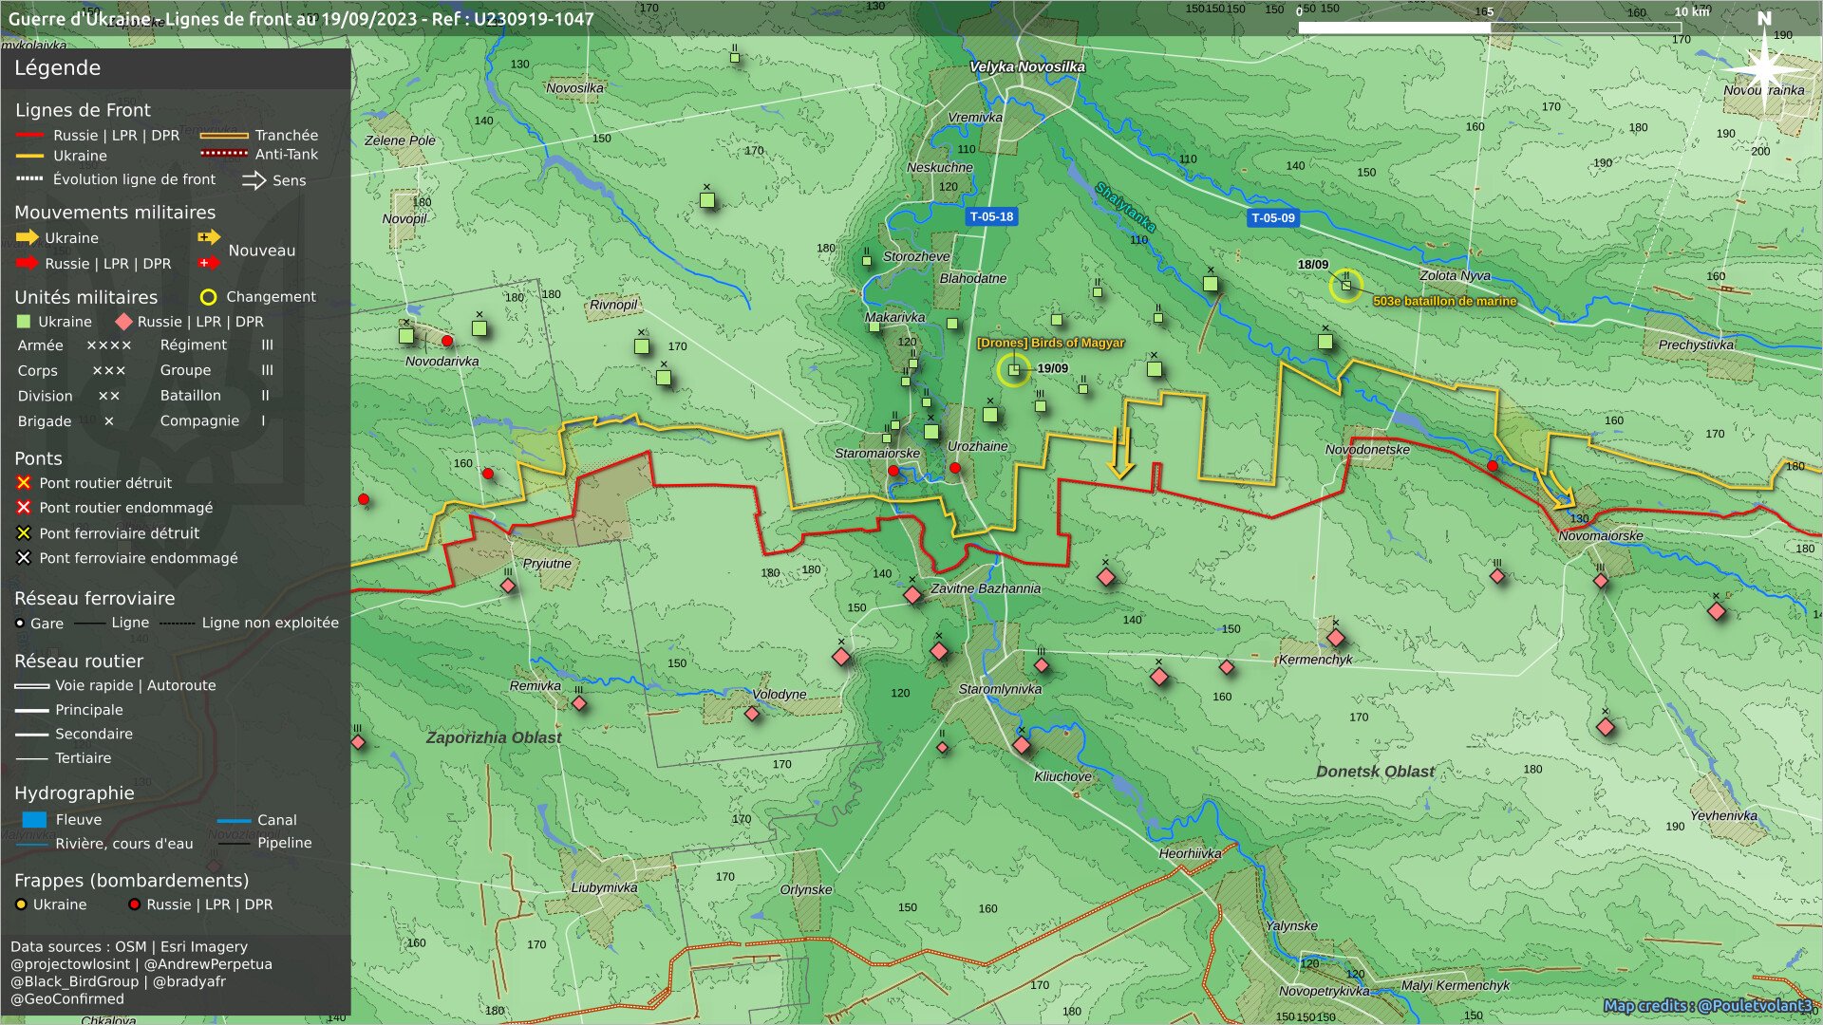Click the 'Pont ferroviaire détruit' legend icon
This screenshot has width=1823, height=1025.
pos(24,533)
